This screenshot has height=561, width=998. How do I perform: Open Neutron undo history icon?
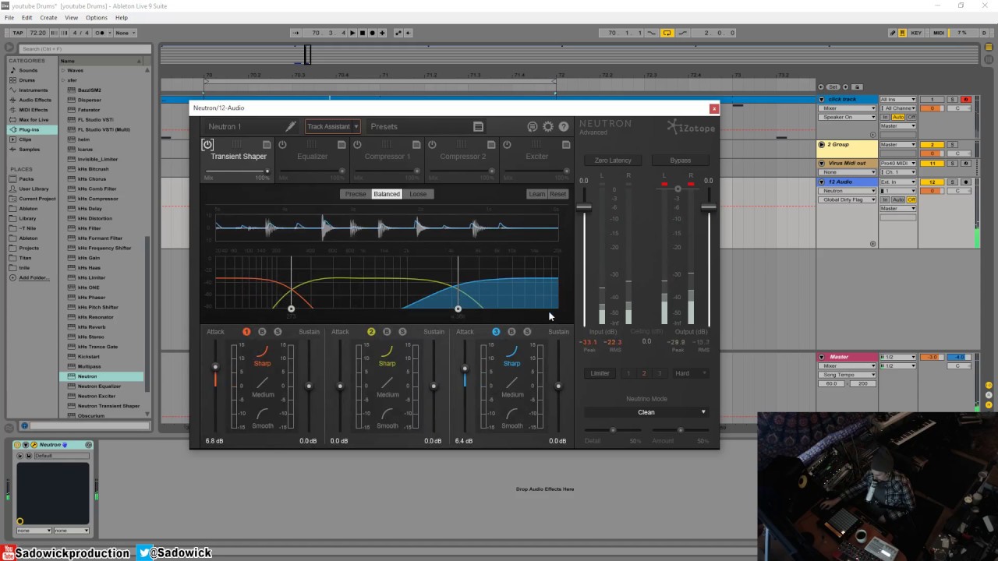pos(533,126)
